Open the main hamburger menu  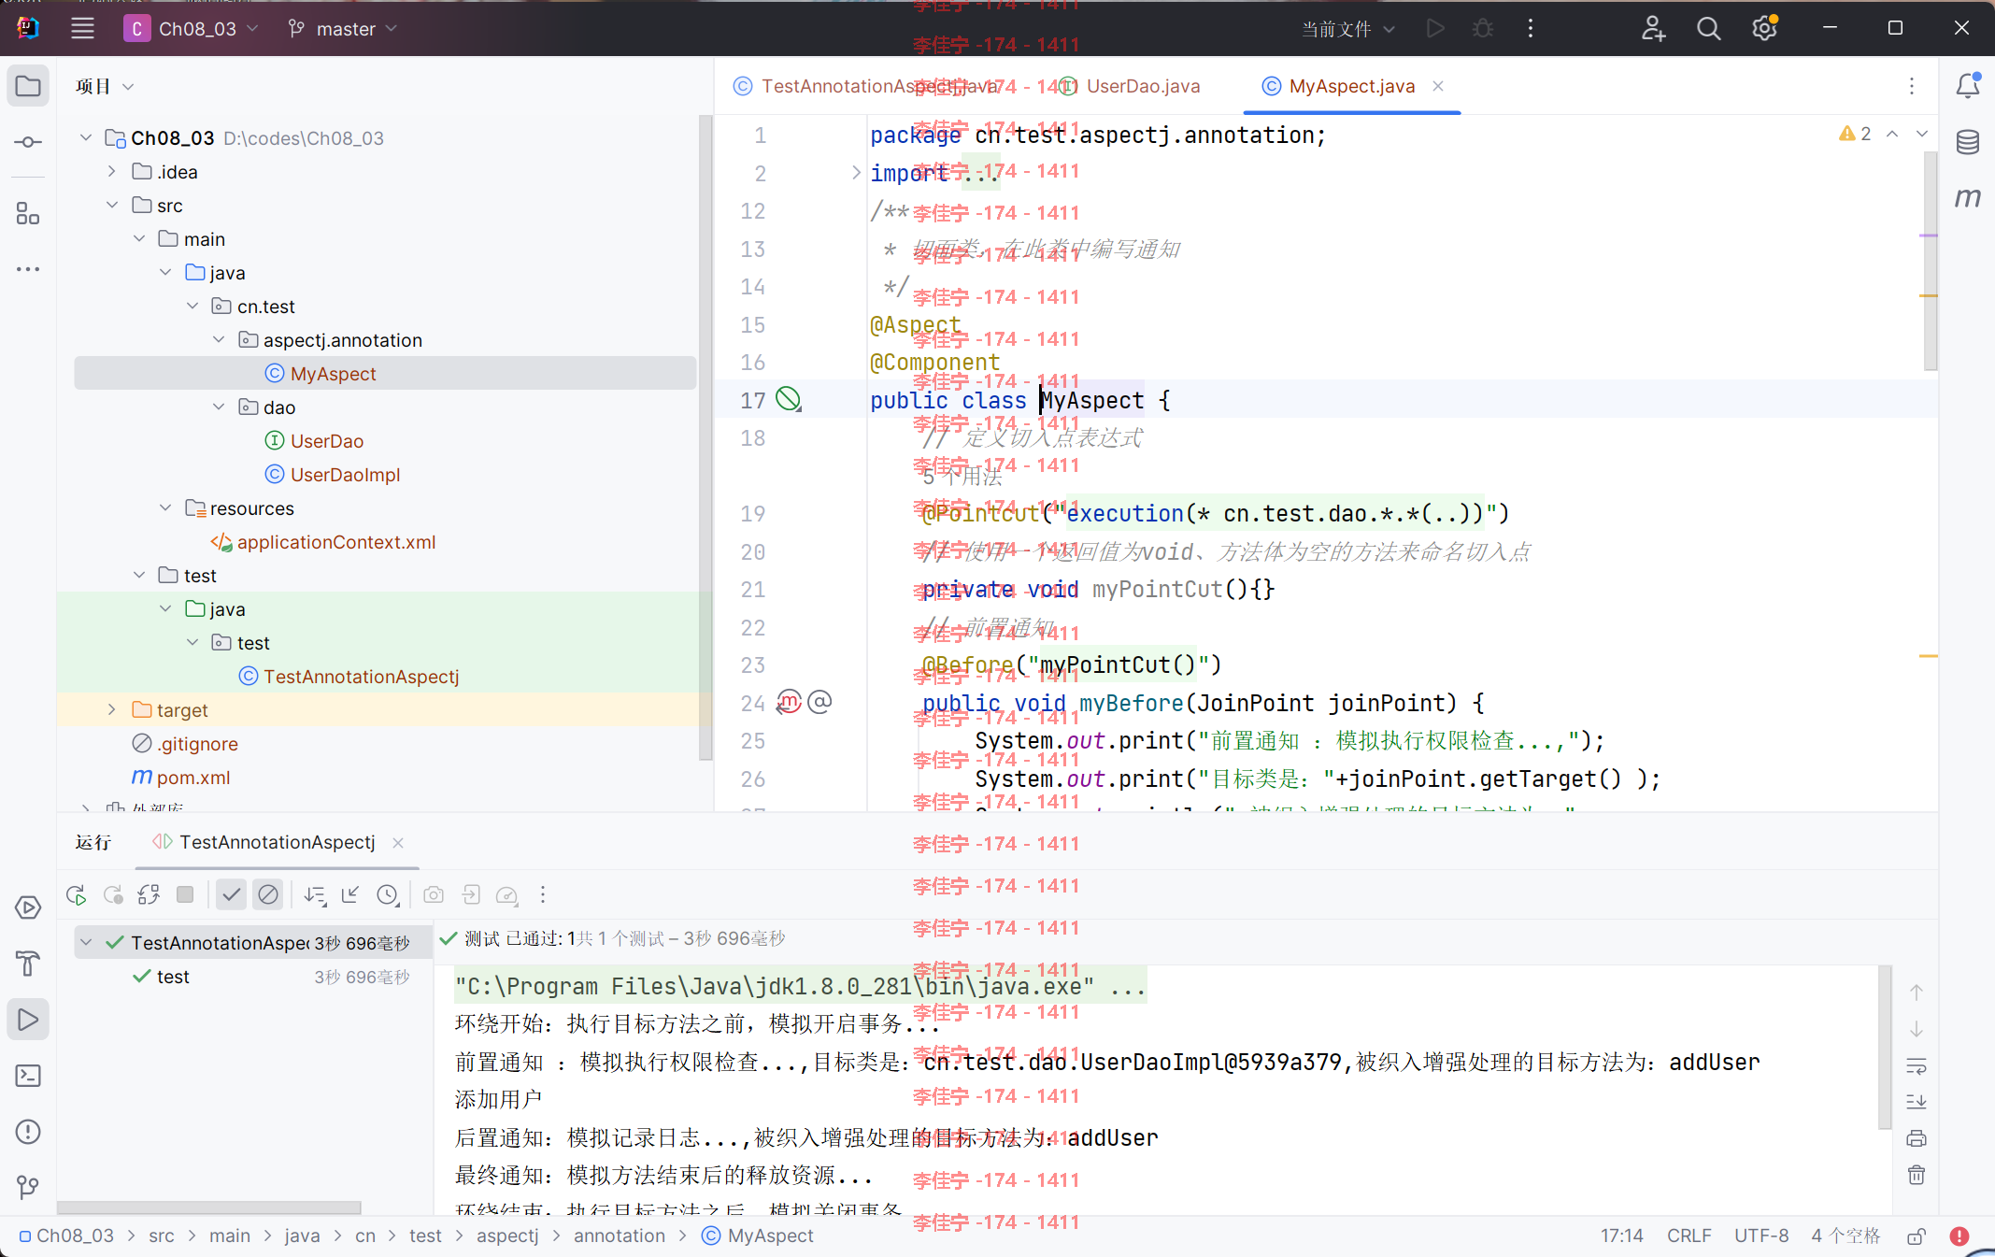(x=82, y=29)
